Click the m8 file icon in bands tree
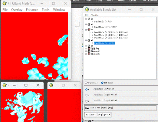Viewport: 158px width, 122px height. point(89,19)
